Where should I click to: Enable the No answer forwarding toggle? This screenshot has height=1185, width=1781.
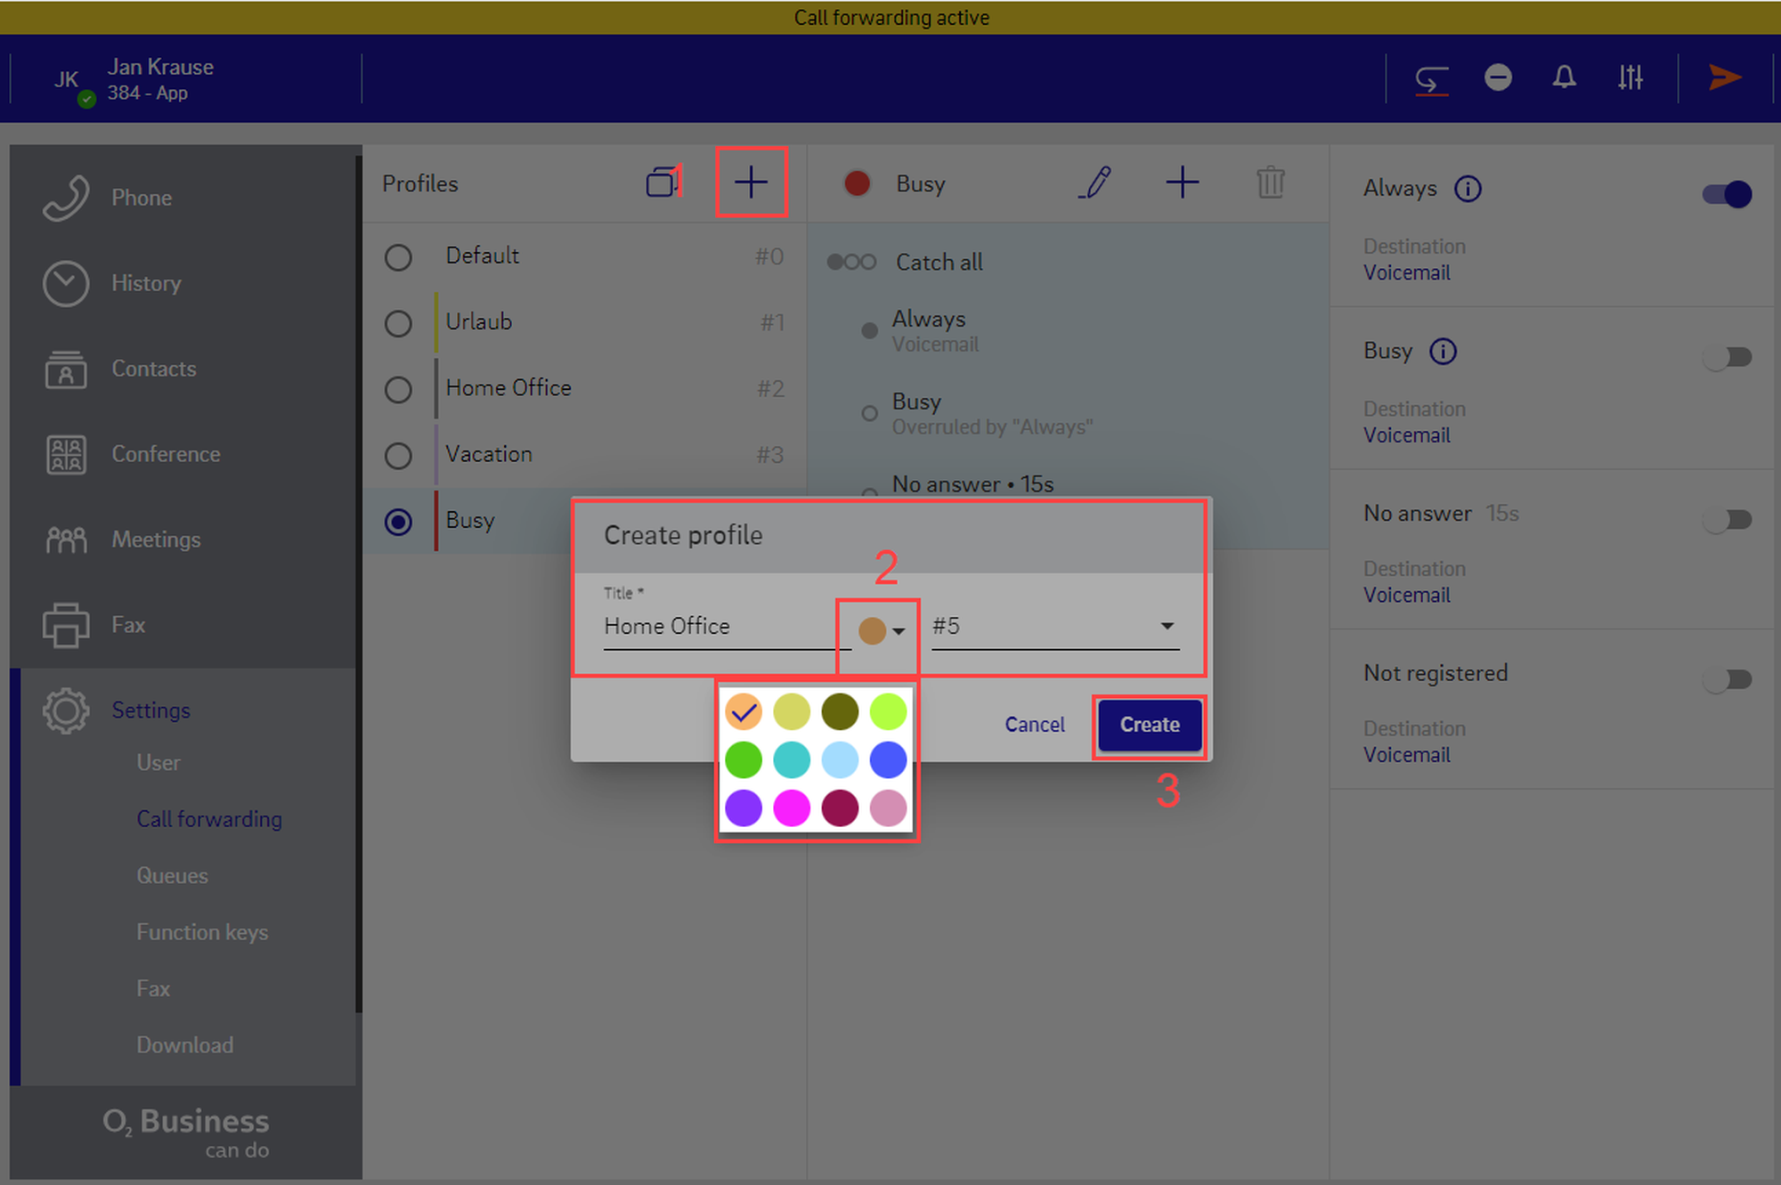1727,519
